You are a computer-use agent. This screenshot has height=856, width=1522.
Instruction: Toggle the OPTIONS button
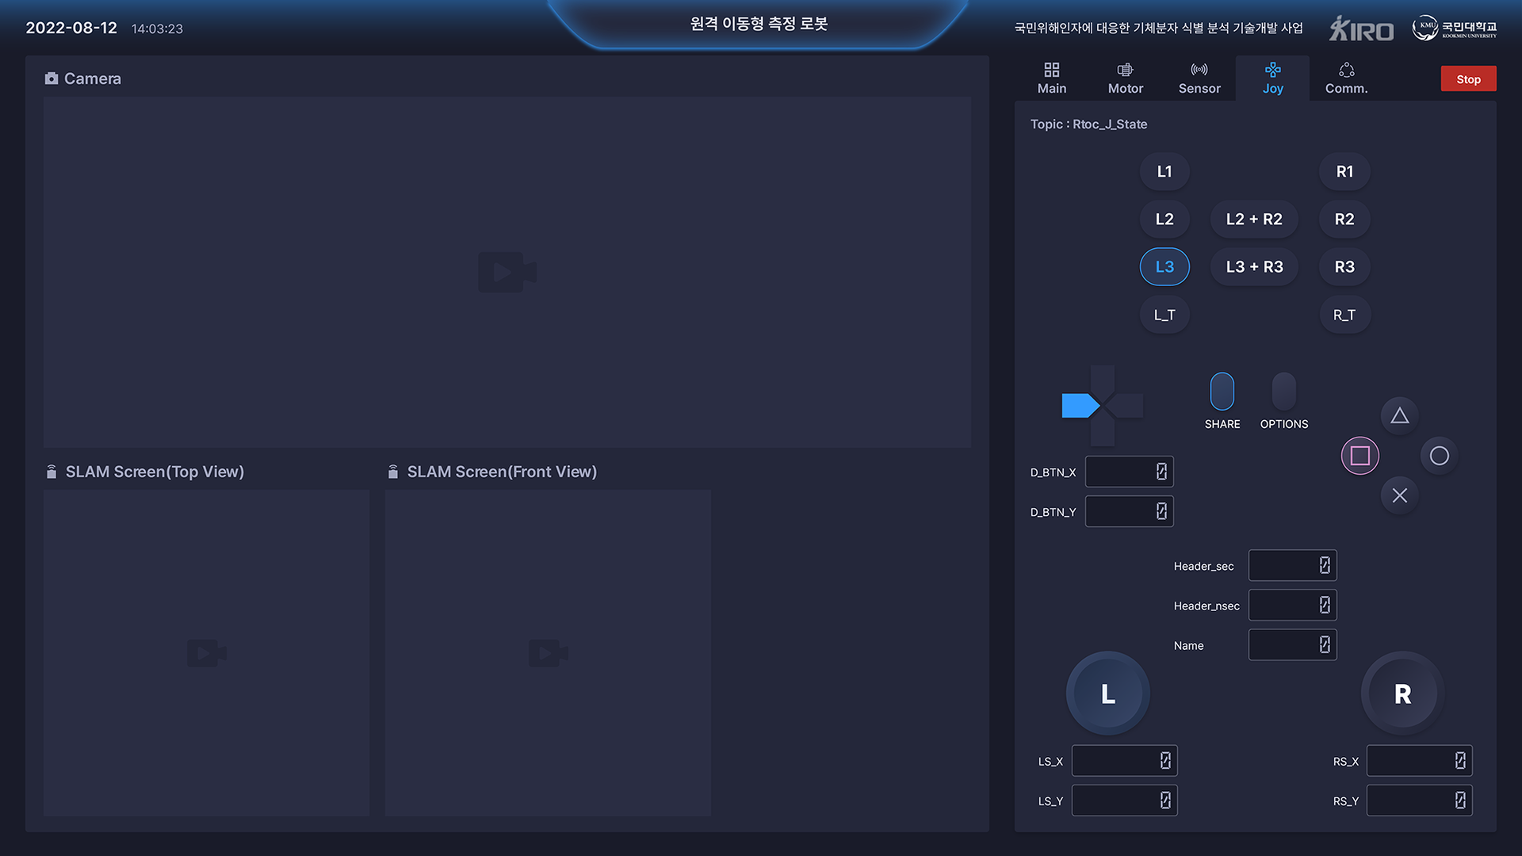(x=1283, y=392)
